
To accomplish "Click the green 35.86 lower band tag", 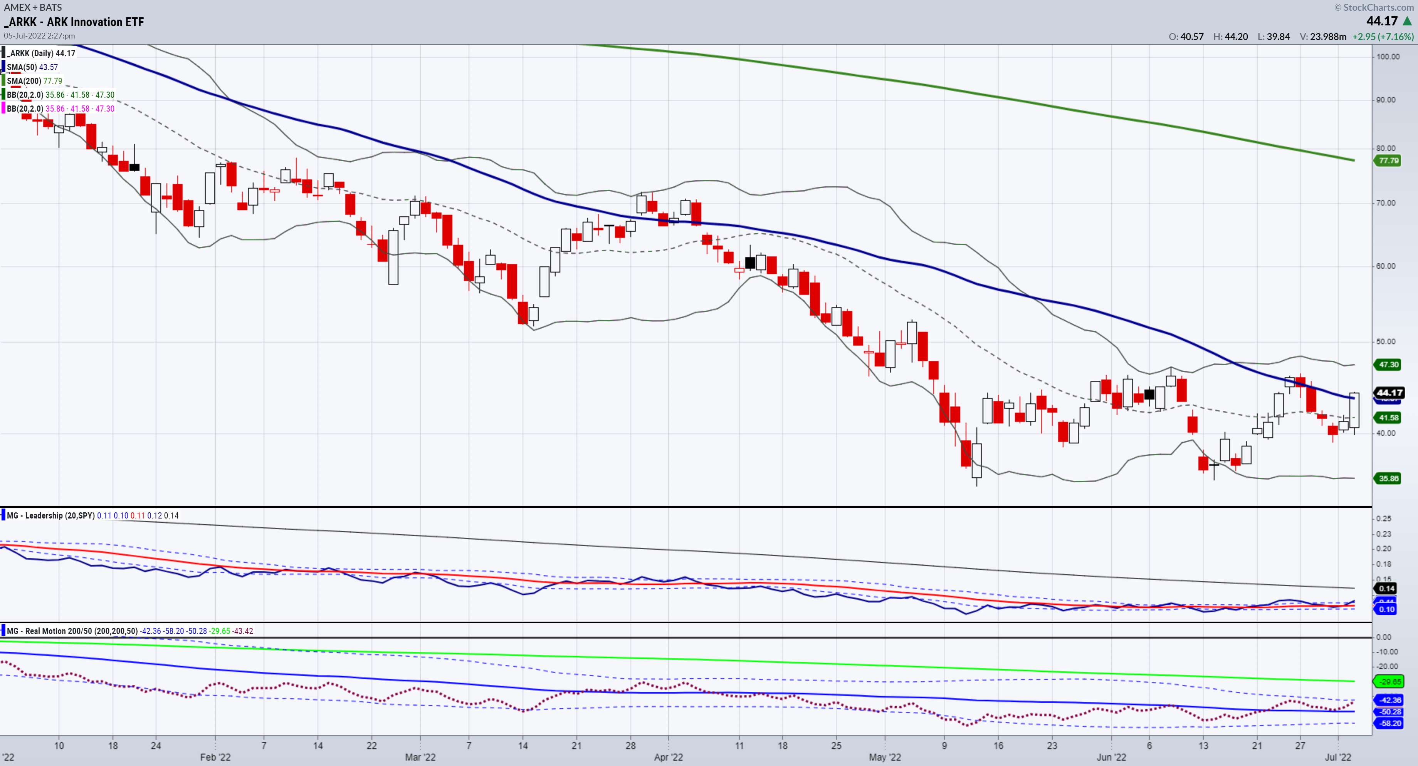I will point(1388,478).
